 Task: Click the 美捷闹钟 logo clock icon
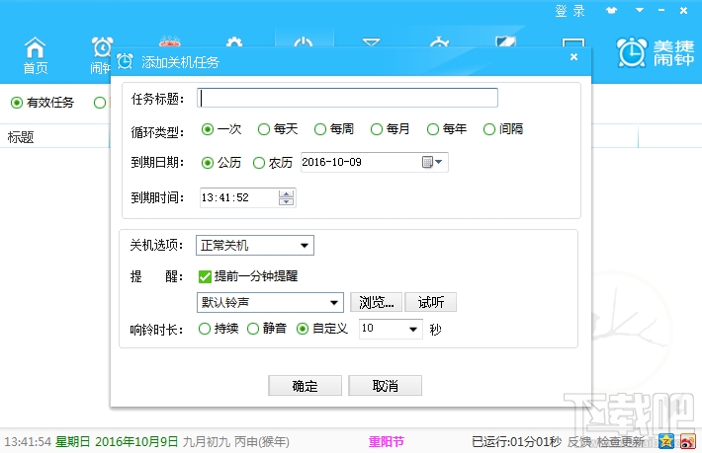[x=632, y=52]
